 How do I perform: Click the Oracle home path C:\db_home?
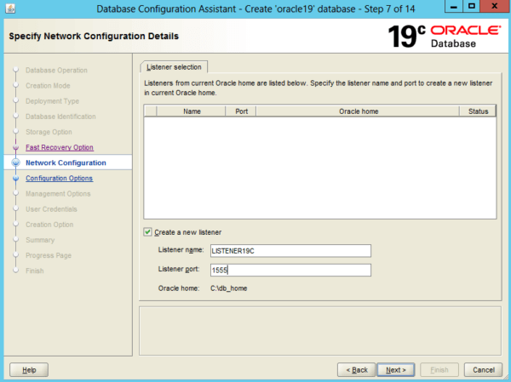tap(229, 288)
